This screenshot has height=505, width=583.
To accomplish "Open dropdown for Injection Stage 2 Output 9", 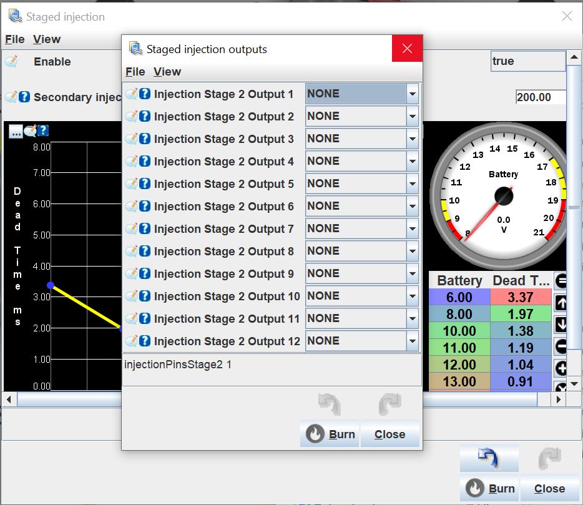I will [x=412, y=274].
